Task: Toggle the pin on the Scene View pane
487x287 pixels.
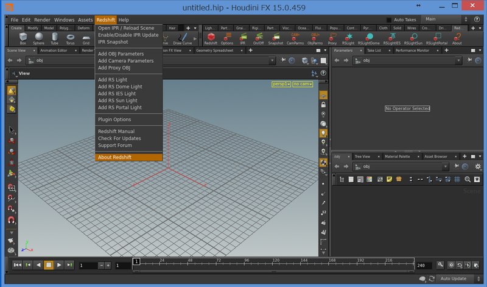Action: [283, 60]
